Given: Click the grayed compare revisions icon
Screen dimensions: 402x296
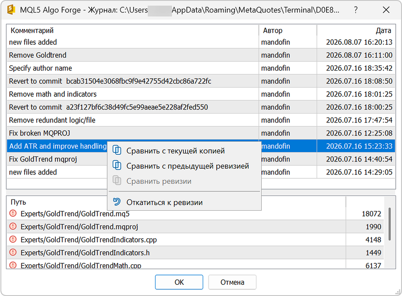Looking at the screenshot, I should (x=117, y=180).
